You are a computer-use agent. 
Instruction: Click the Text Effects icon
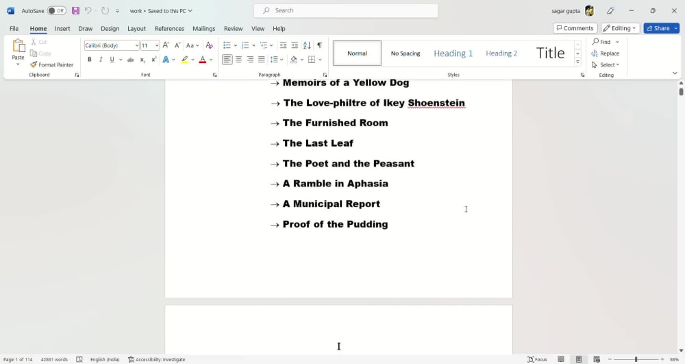[166, 60]
